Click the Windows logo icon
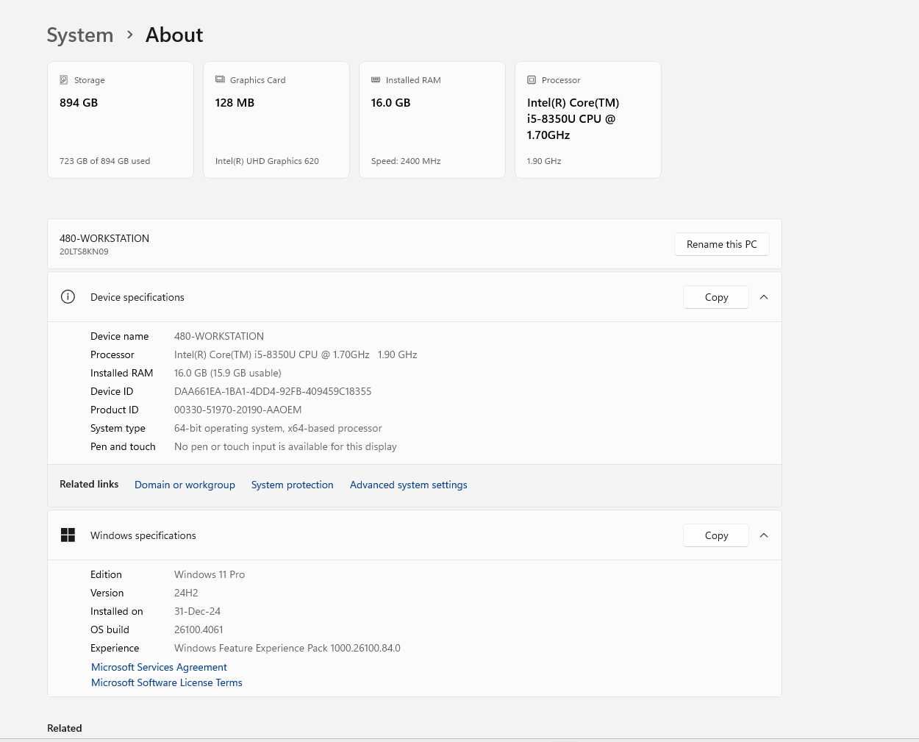Viewport: 919px width, 742px height. (68, 535)
